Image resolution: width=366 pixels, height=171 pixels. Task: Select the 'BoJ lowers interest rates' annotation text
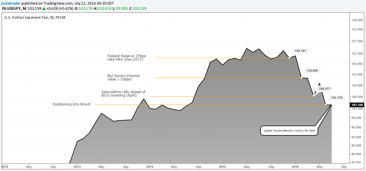click(x=123, y=78)
